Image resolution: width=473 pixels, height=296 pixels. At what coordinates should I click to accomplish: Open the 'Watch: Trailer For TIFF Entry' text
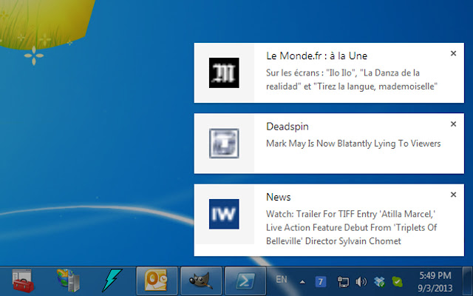[352, 228]
